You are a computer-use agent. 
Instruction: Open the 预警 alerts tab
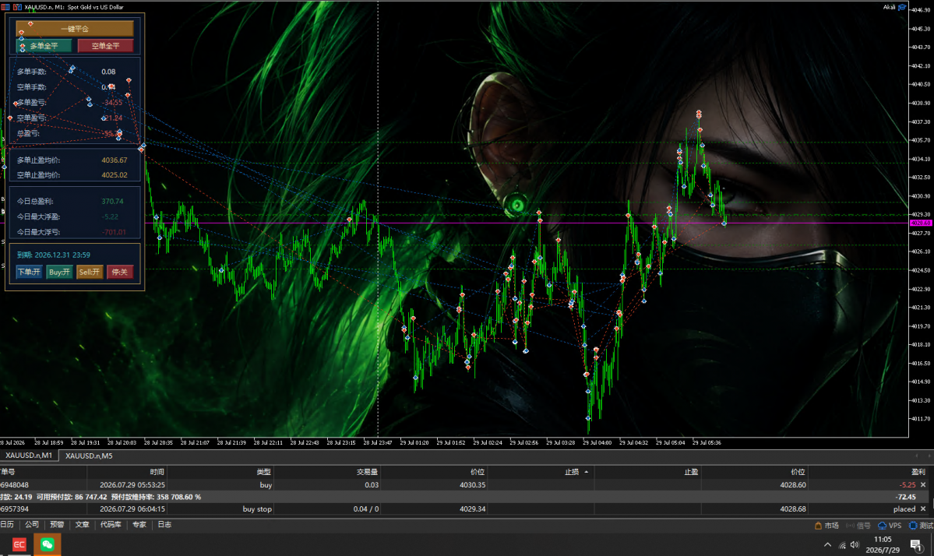coord(57,524)
